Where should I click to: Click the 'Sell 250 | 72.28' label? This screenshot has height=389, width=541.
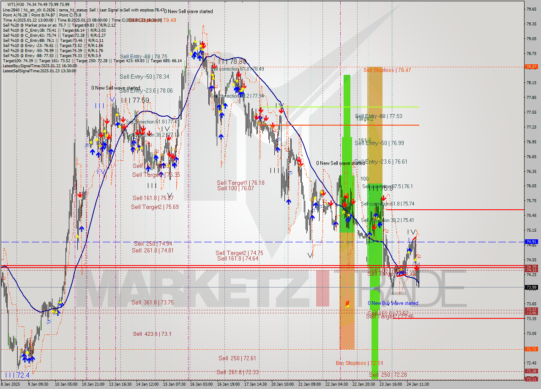388,375
